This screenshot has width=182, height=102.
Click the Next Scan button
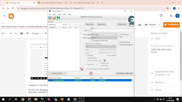(x=102, y=24)
